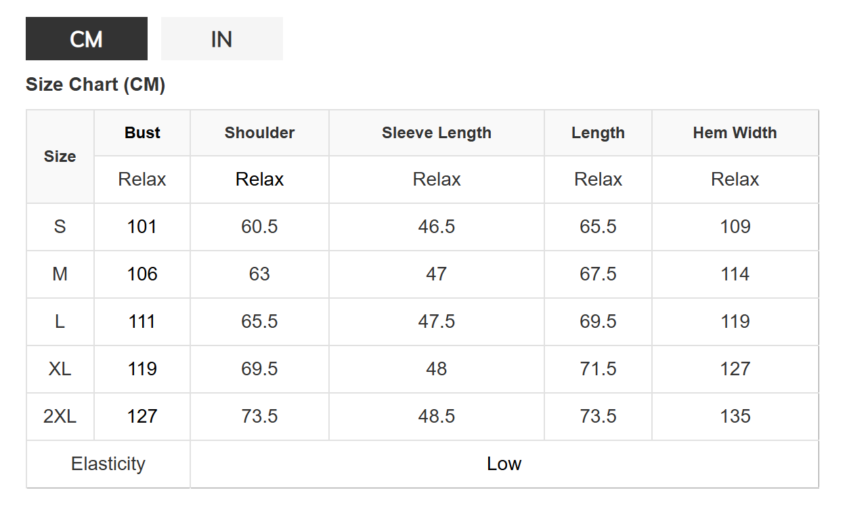The image size is (849, 506).
Task: Click bust value 101 for size S
Action: coord(142,227)
